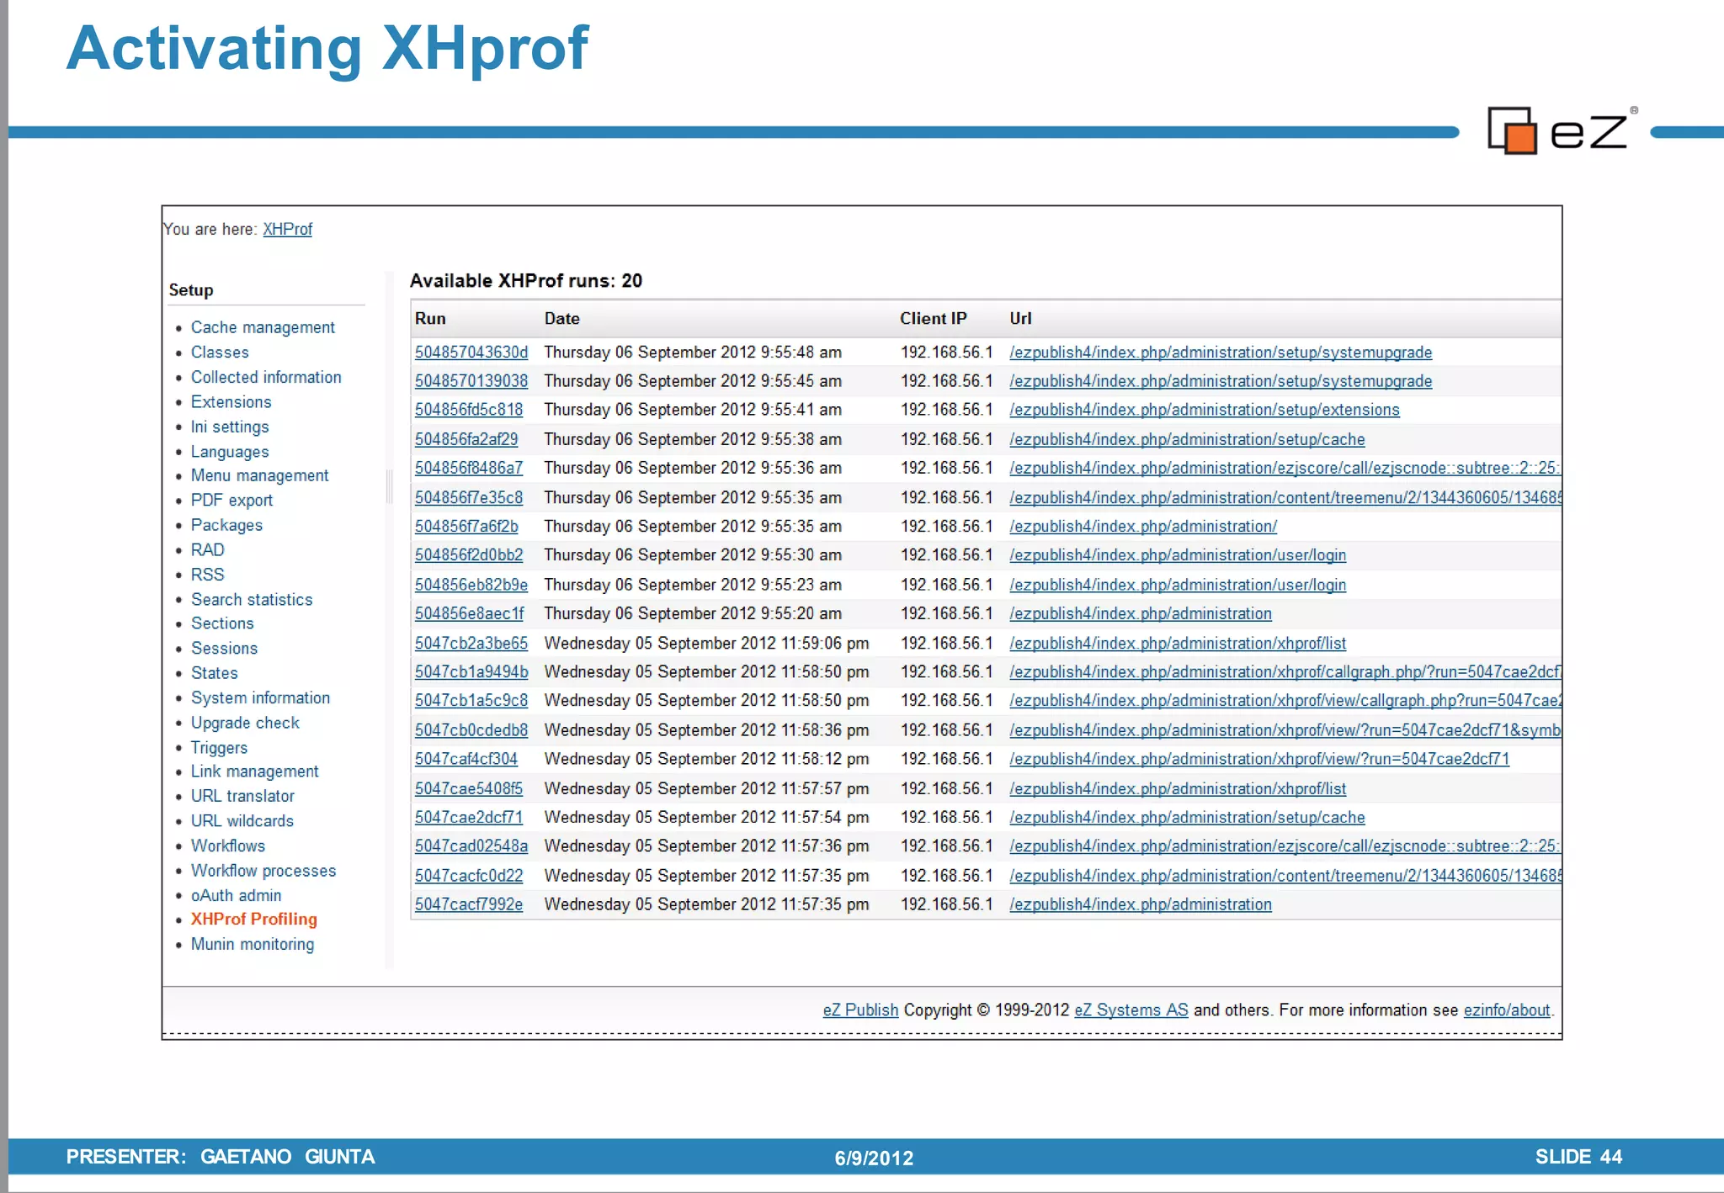The width and height of the screenshot is (1724, 1193).
Task: View run 5047cacf7992e details
Action: 468,904
